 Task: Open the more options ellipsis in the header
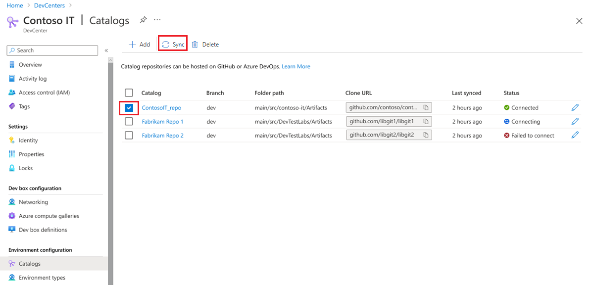(157, 20)
